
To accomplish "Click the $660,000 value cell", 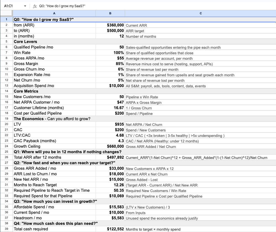I will tap(110, 146).
